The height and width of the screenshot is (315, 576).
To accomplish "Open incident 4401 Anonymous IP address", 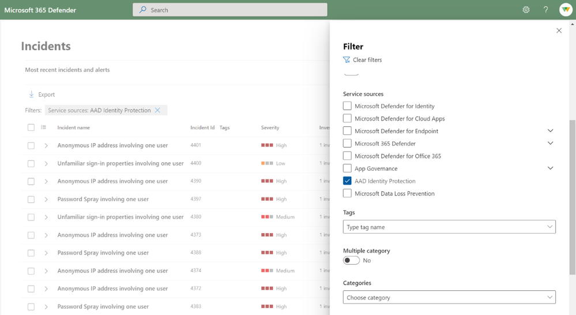I will point(112,145).
